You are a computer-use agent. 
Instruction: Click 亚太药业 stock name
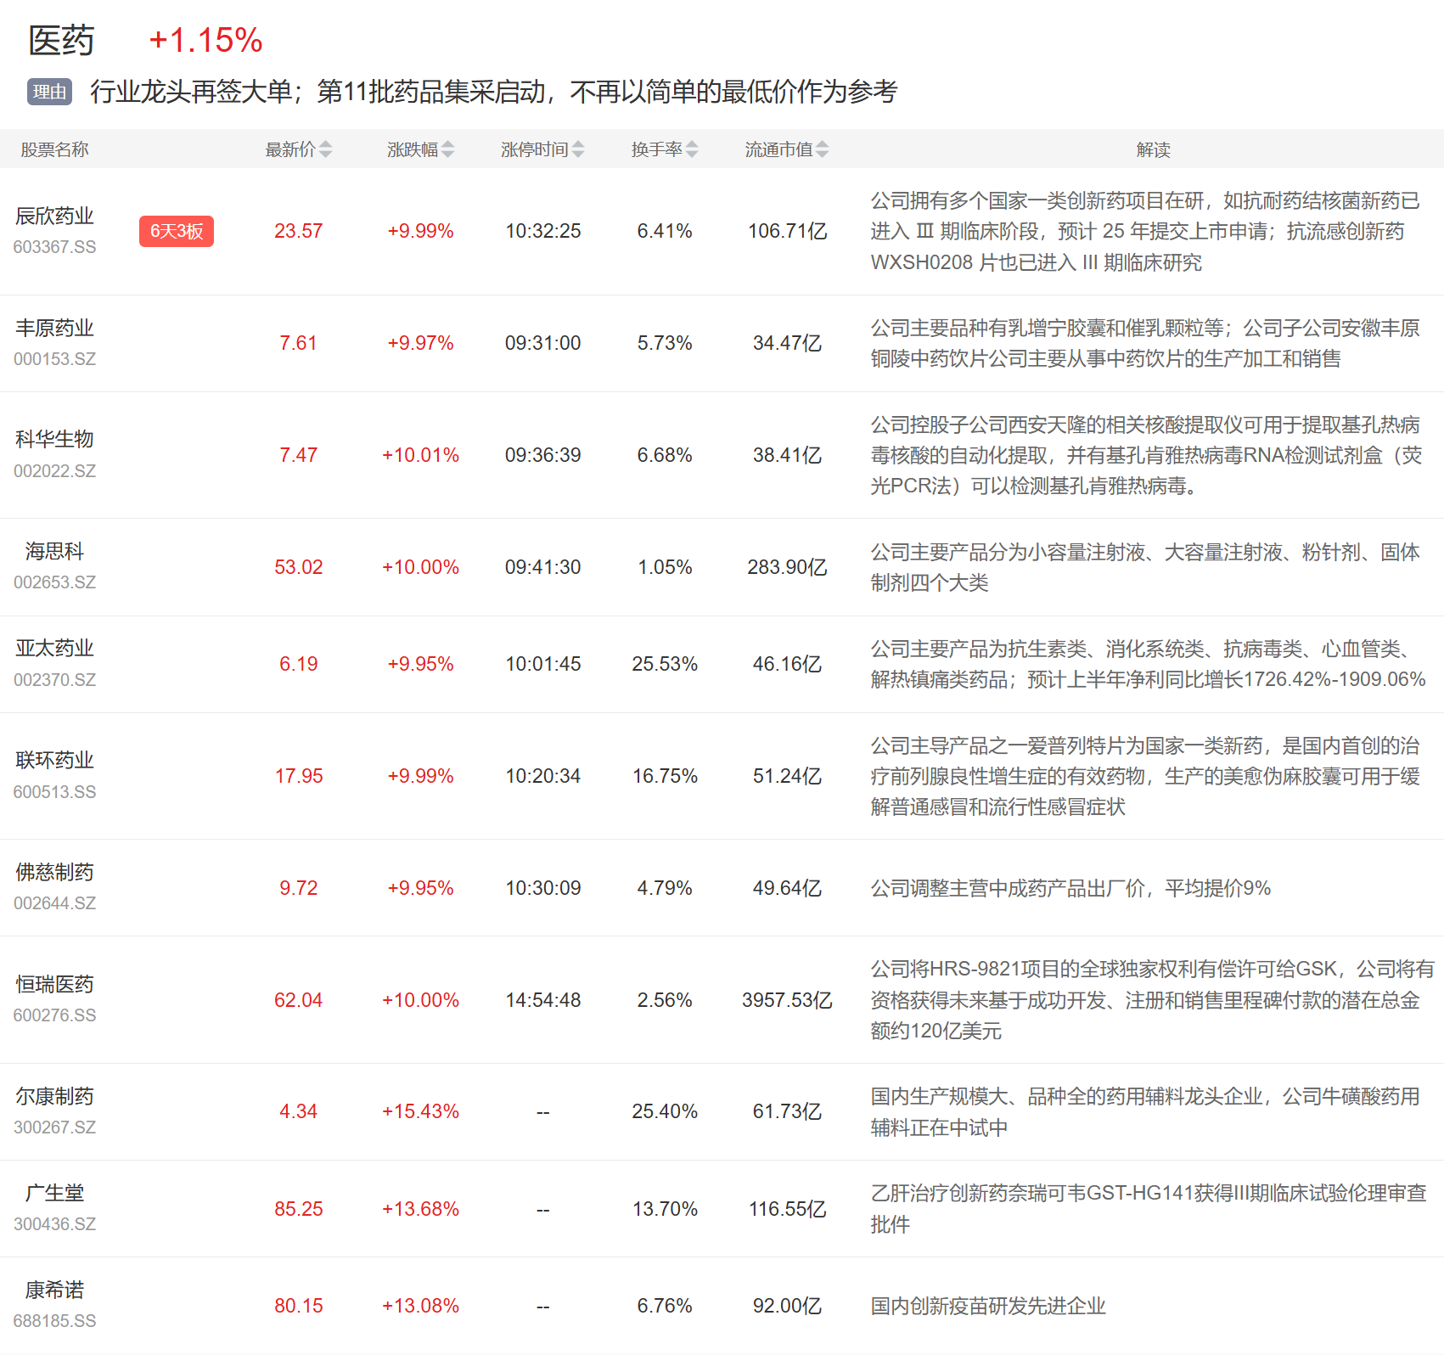[x=54, y=649]
